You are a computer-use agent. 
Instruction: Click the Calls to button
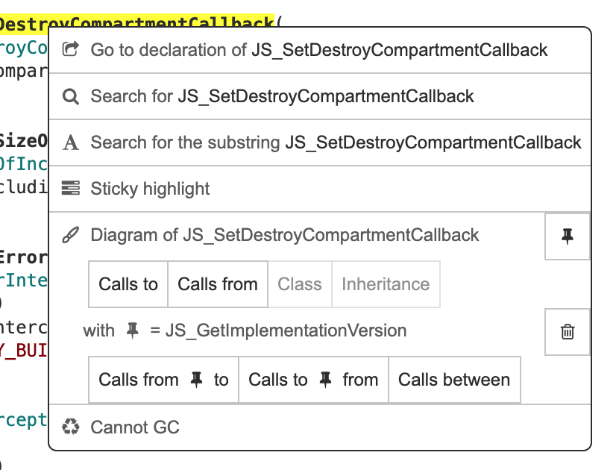point(127,284)
